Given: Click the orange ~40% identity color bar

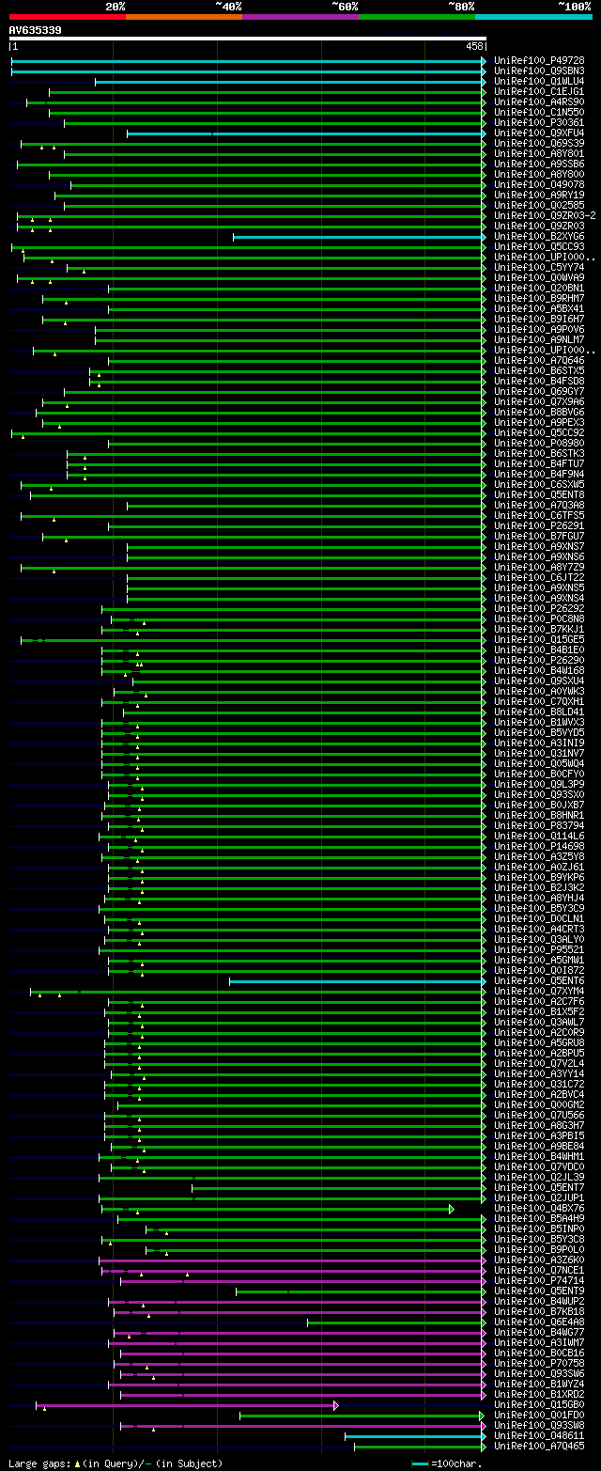Looking at the screenshot, I should (183, 17).
